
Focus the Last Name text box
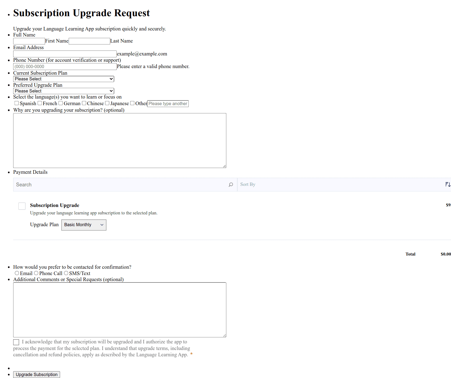click(89, 41)
